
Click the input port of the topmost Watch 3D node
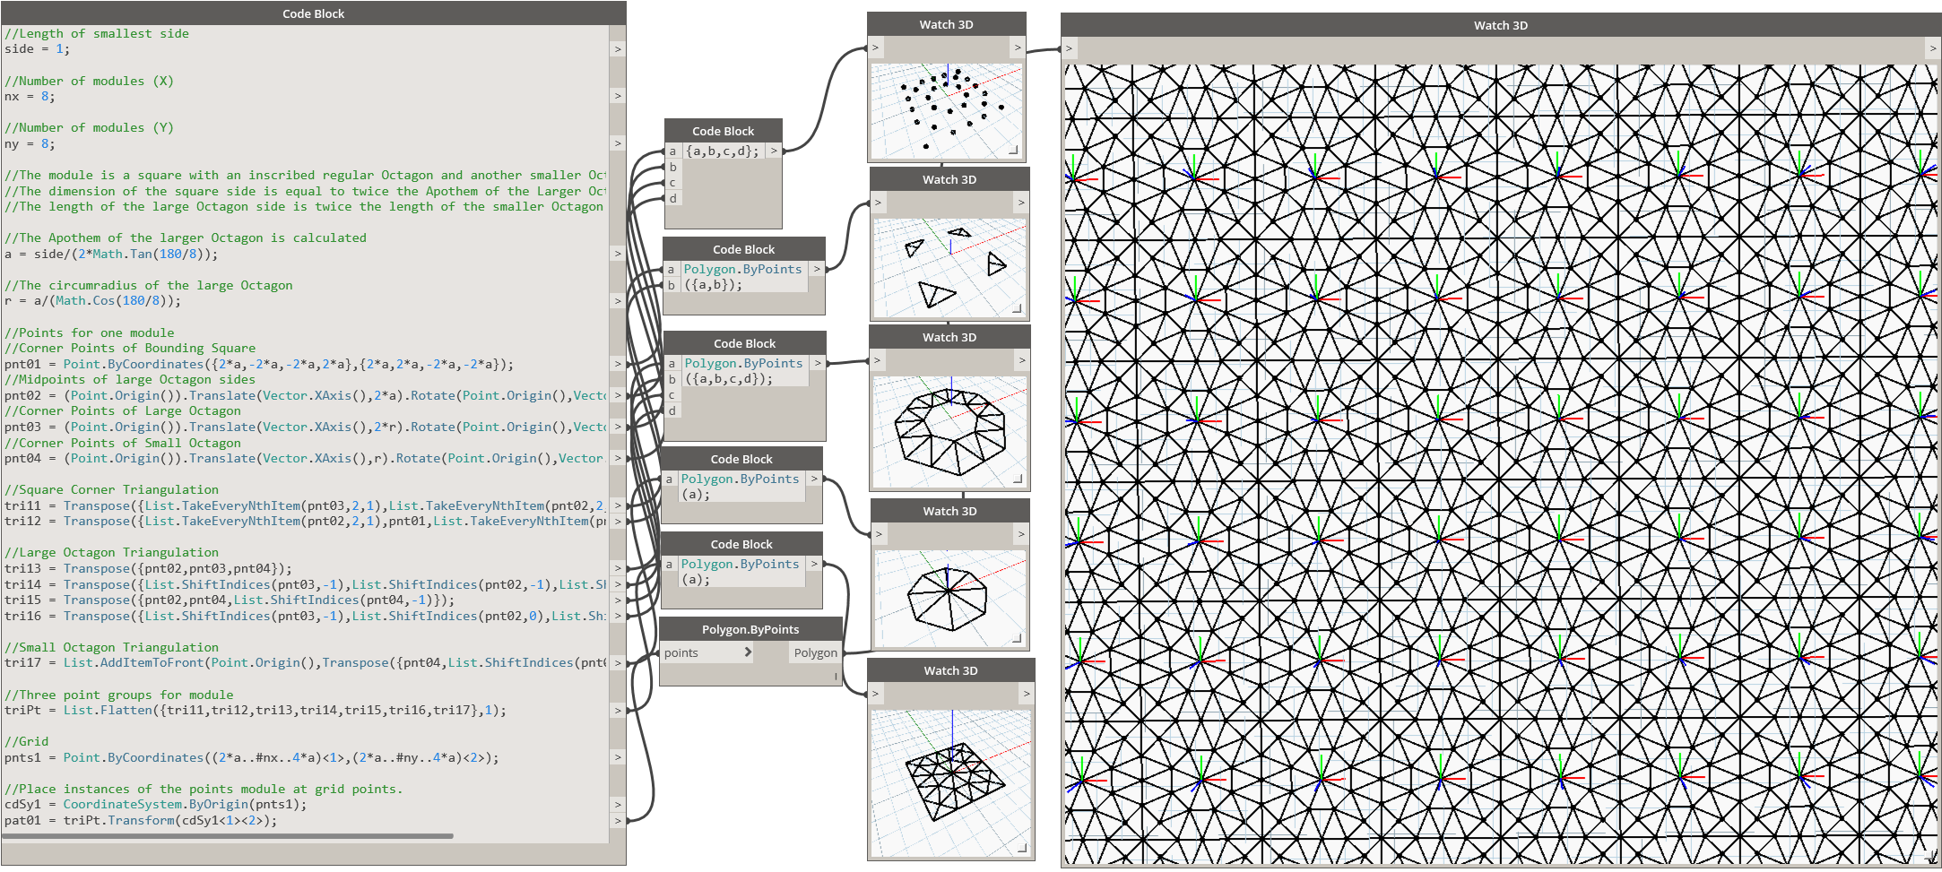[876, 47]
